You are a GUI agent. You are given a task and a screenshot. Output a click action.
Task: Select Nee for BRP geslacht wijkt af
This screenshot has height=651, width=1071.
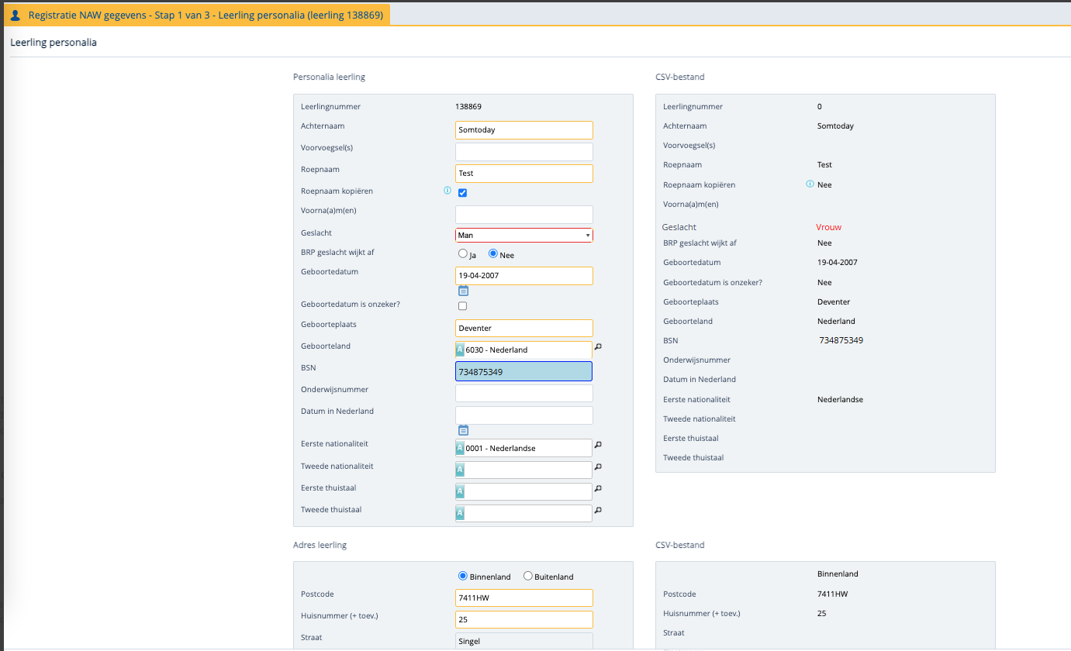(x=492, y=254)
